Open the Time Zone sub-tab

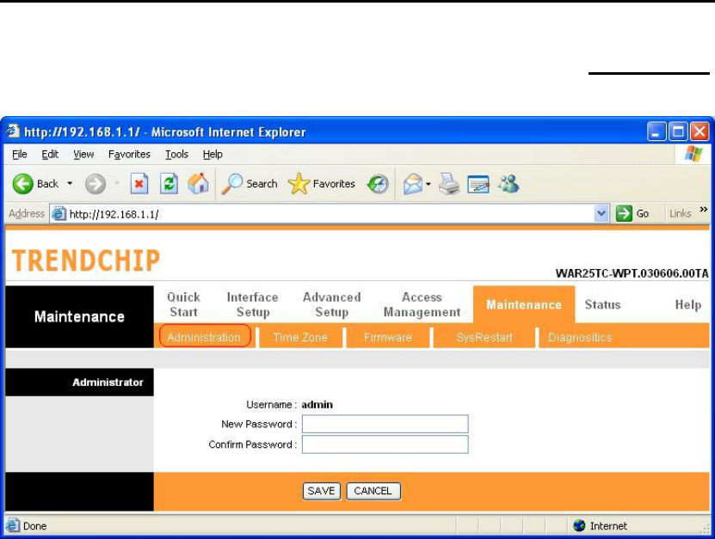300,337
